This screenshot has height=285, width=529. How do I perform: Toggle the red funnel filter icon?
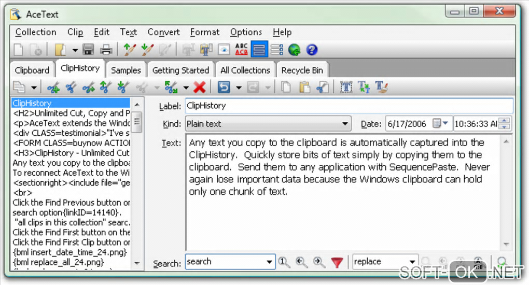337,262
